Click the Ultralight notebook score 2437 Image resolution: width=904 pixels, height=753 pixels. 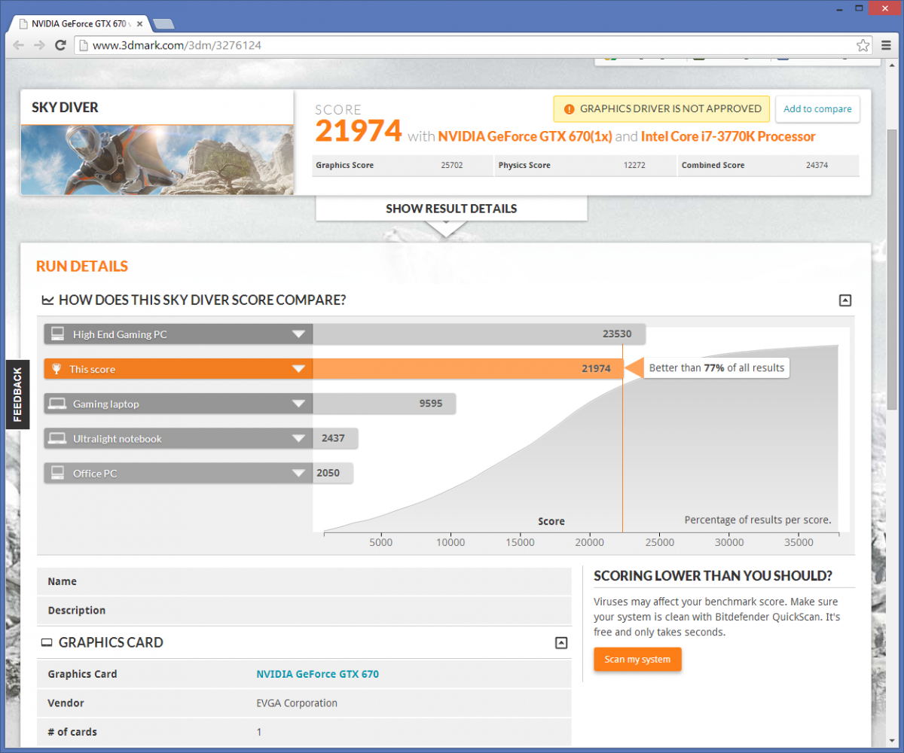tap(333, 438)
